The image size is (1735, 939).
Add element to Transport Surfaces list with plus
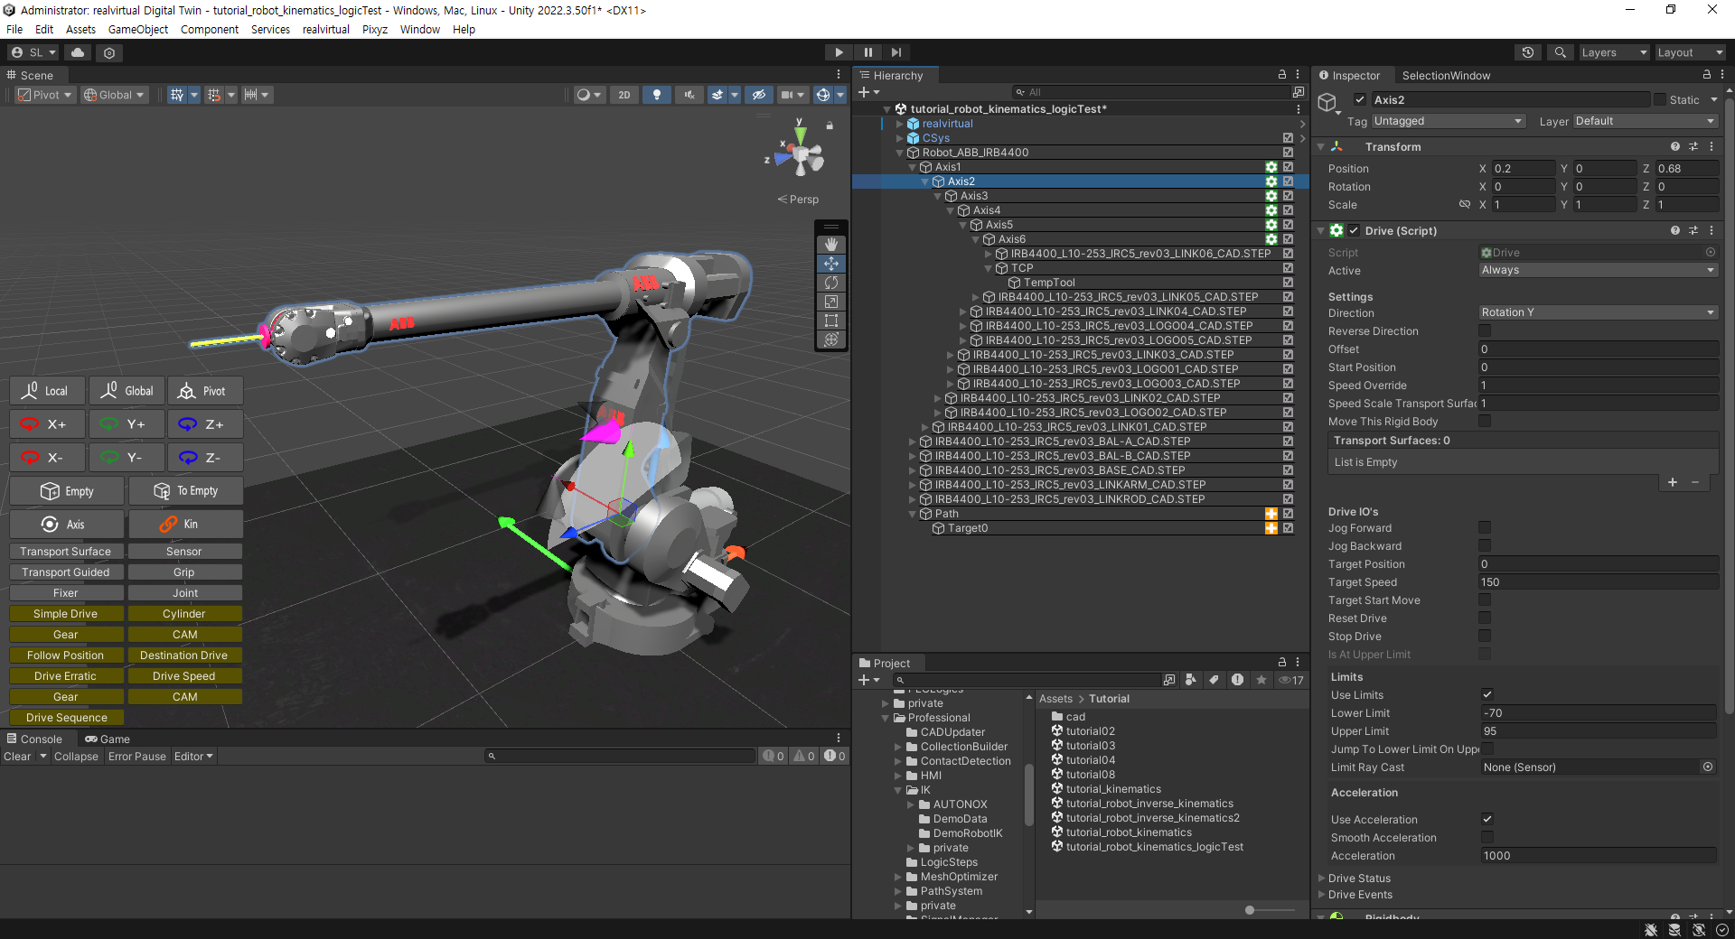point(1672,482)
